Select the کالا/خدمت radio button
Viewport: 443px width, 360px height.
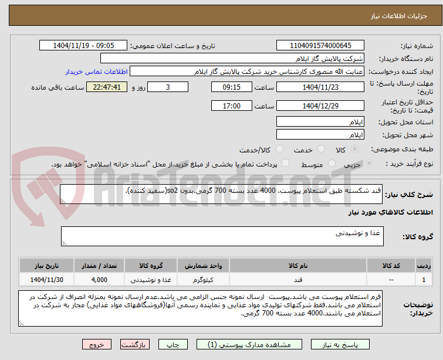pyautogui.click(x=279, y=149)
